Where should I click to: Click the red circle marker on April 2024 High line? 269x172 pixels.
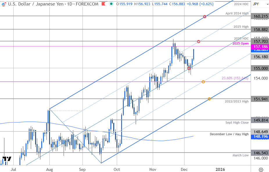tap(205, 17)
